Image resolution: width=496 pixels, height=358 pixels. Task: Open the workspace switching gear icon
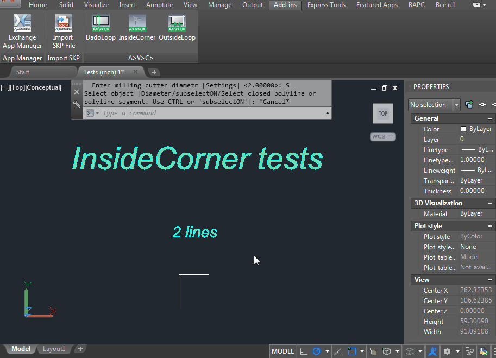(447, 351)
